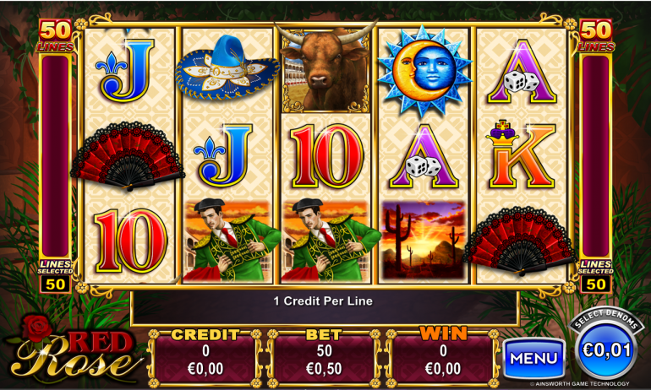Click the red fan on first reel
Viewport: 651px width, 390px height.
[x=128, y=155]
